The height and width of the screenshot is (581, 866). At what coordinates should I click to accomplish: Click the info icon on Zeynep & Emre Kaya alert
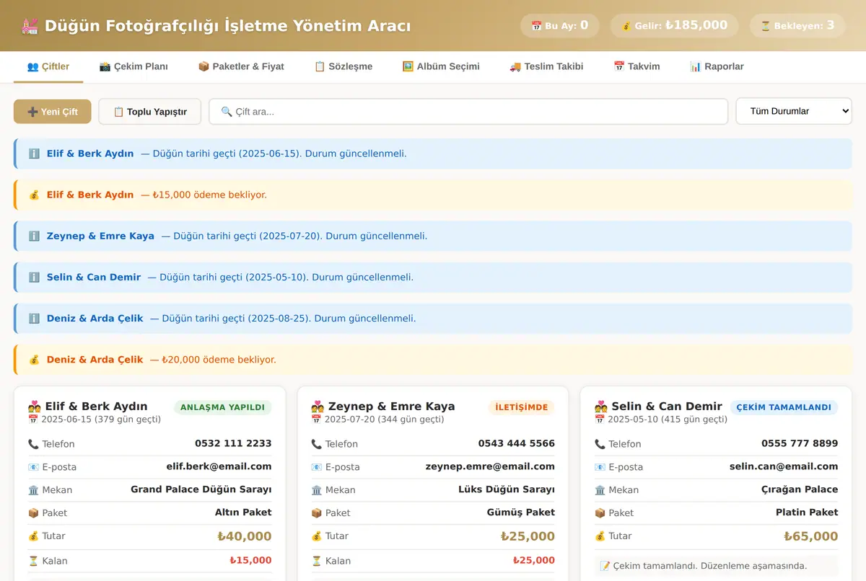(x=34, y=236)
